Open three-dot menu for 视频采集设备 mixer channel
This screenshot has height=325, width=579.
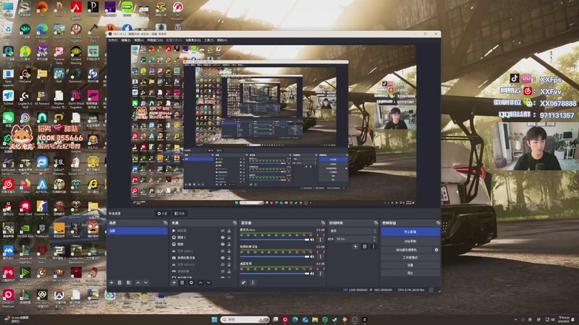point(321,256)
